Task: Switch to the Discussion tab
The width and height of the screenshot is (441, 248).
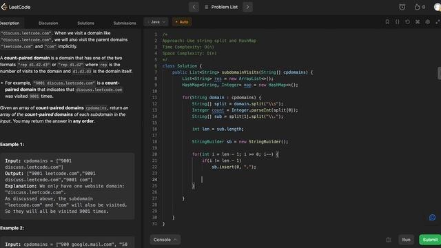Action: point(48,23)
